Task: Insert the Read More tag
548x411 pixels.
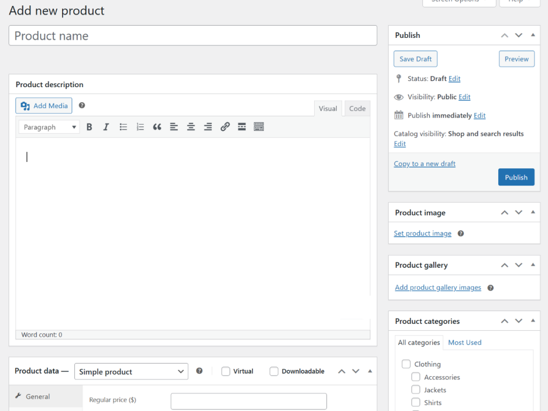Action: click(x=241, y=127)
